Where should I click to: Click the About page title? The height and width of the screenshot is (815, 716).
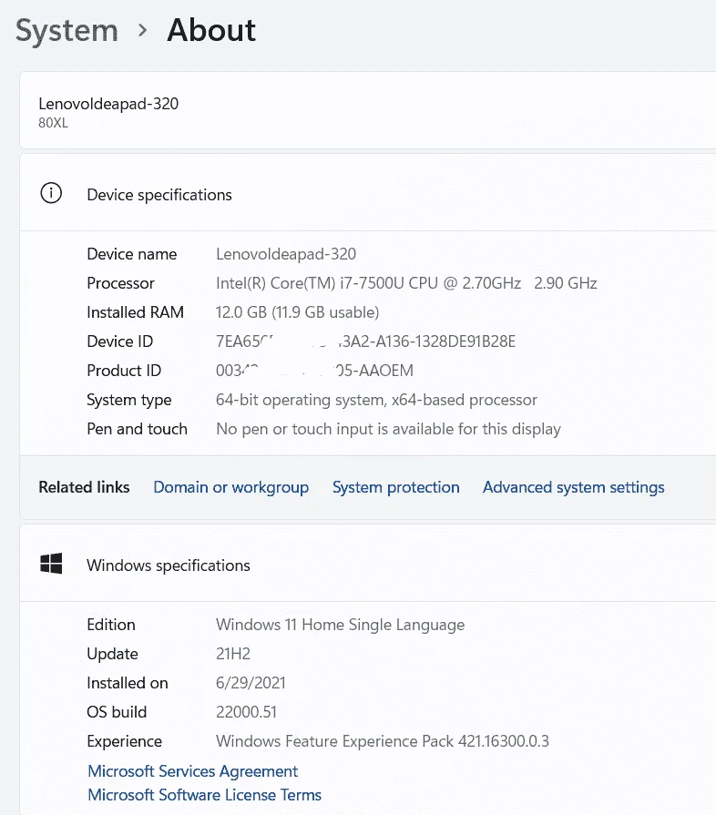(211, 30)
